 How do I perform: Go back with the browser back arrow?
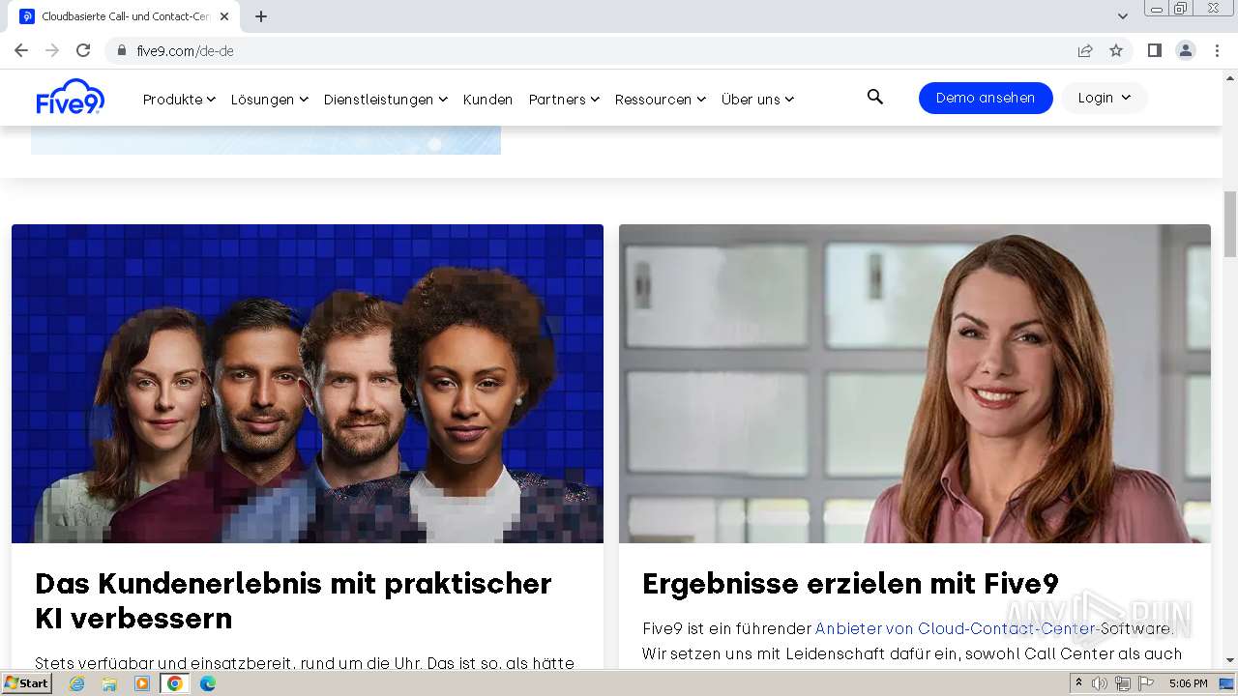pos(21,50)
